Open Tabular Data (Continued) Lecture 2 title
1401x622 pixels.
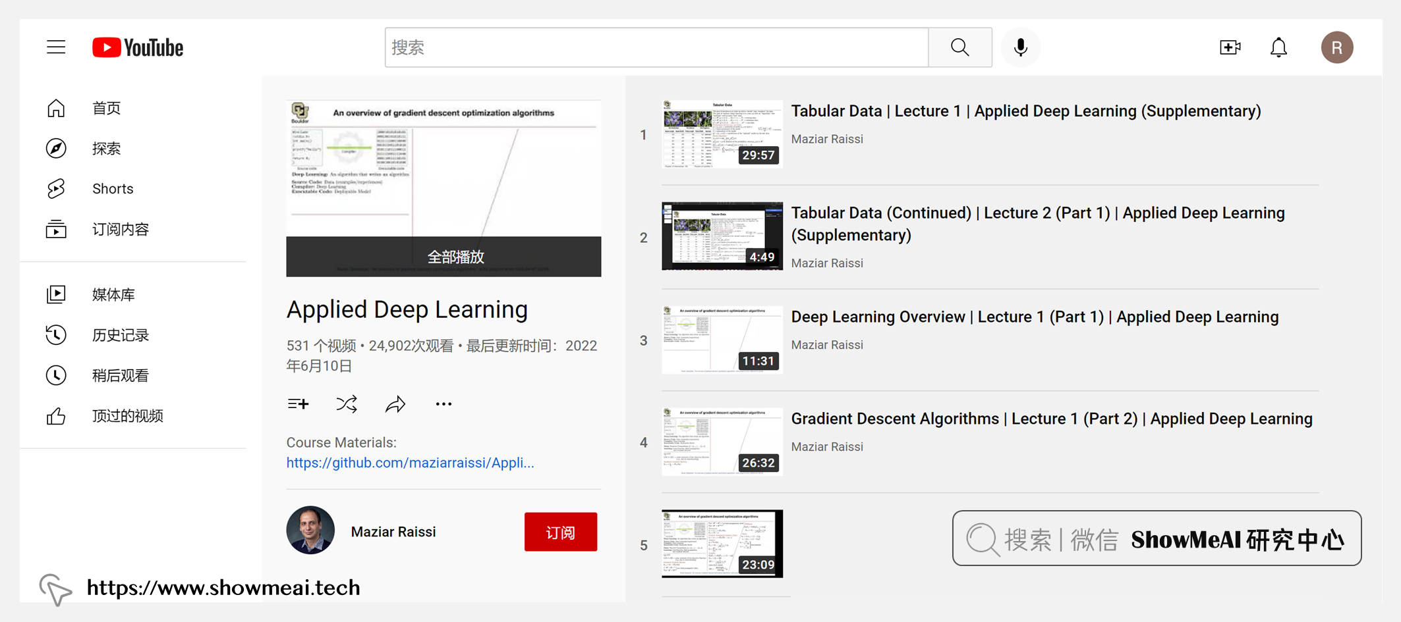1038,224
